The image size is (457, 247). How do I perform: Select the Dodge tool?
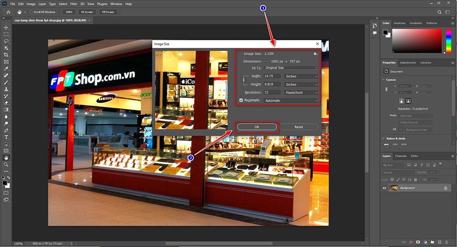6,123
